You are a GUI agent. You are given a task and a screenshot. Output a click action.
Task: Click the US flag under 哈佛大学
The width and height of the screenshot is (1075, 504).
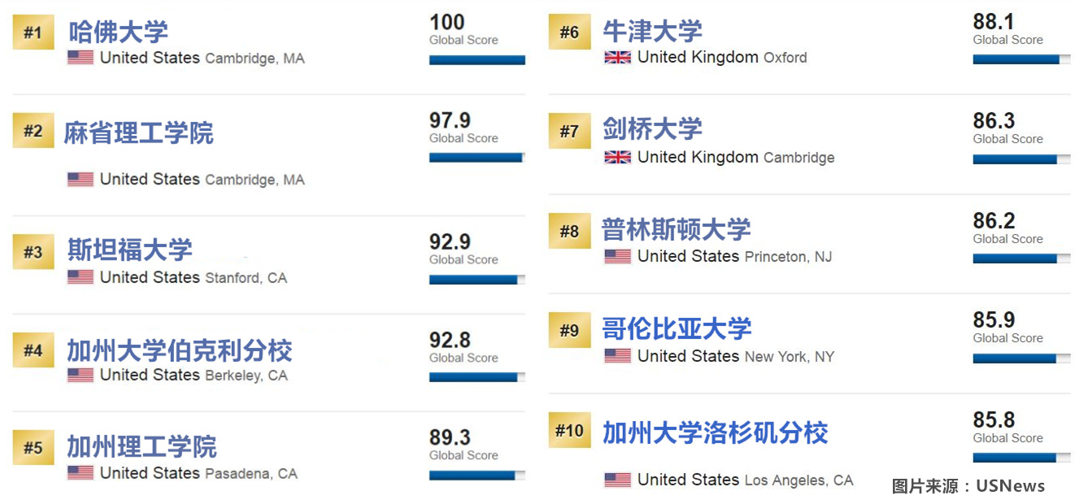pyautogui.click(x=80, y=58)
